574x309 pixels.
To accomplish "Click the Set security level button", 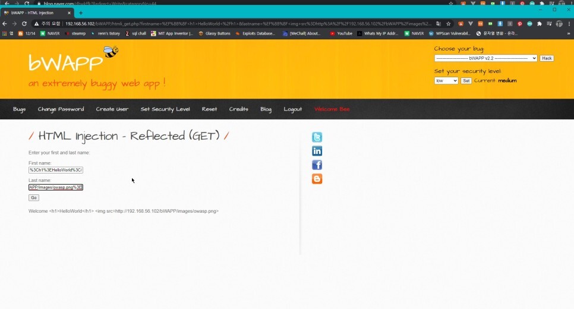I will 466,81.
